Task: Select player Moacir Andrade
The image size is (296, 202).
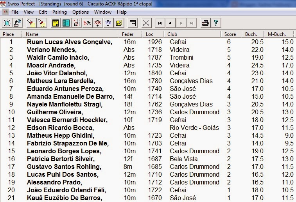Action: (x=51, y=66)
